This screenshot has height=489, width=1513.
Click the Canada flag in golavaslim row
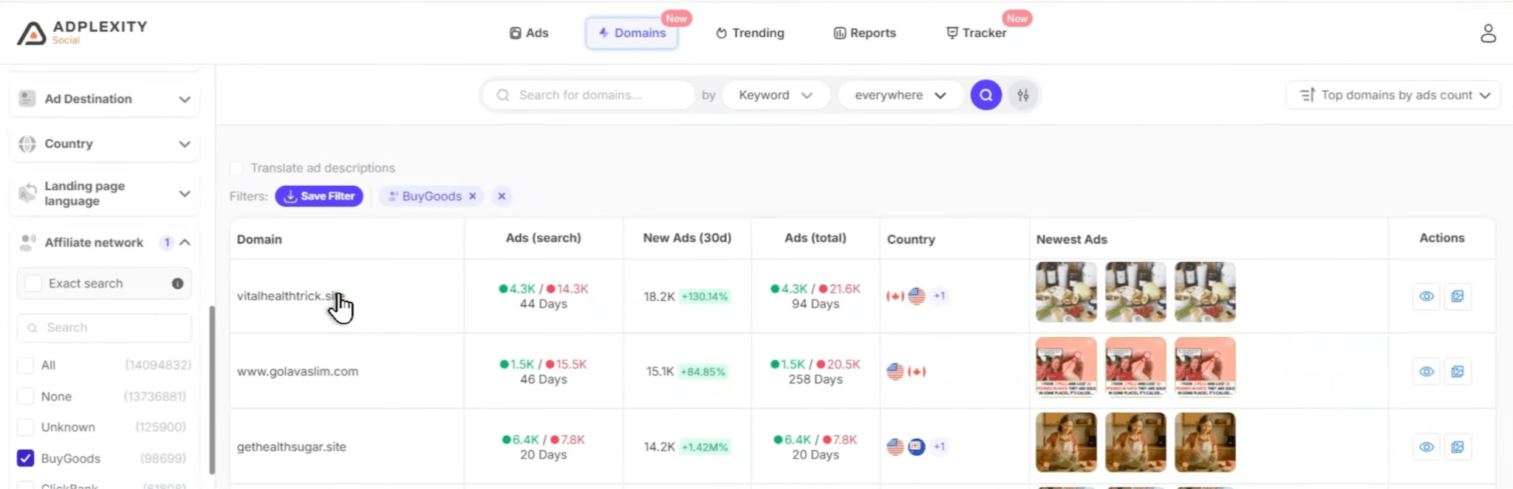[917, 372]
